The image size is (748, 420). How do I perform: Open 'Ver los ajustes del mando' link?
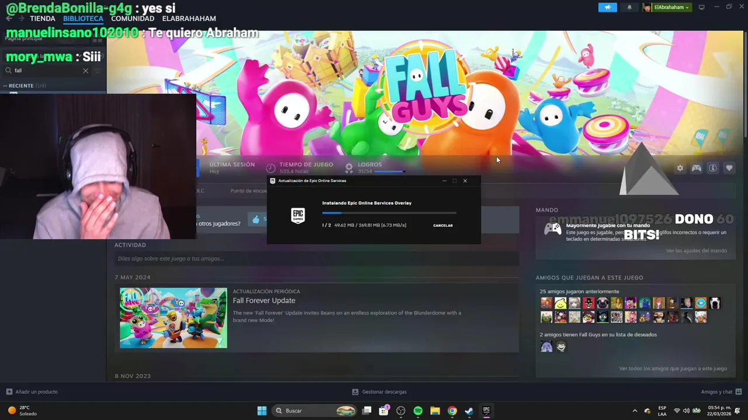click(x=697, y=251)
